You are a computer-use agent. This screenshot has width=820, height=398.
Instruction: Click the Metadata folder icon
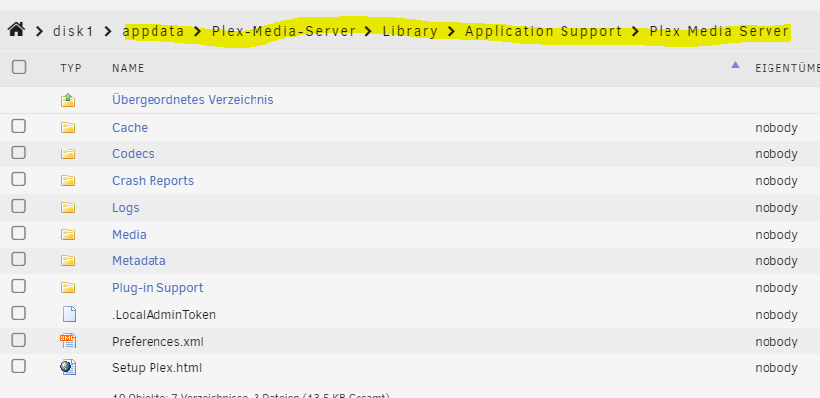pyautogui.click(x=68, y=261)
